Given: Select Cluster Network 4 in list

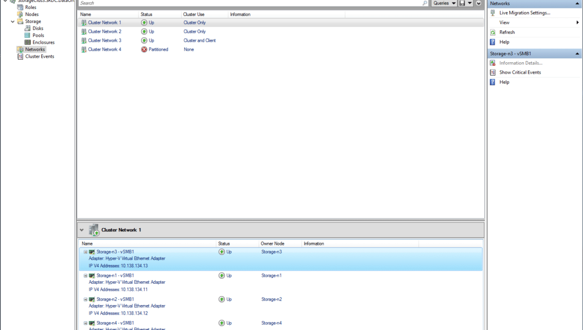Looking at the screenshot, I should click(281, 49).
